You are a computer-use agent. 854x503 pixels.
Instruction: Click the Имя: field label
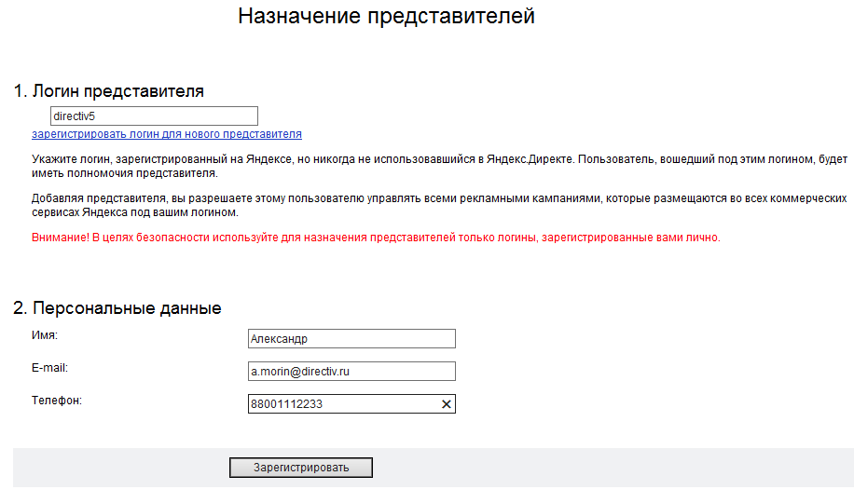[x=45, y=335]
